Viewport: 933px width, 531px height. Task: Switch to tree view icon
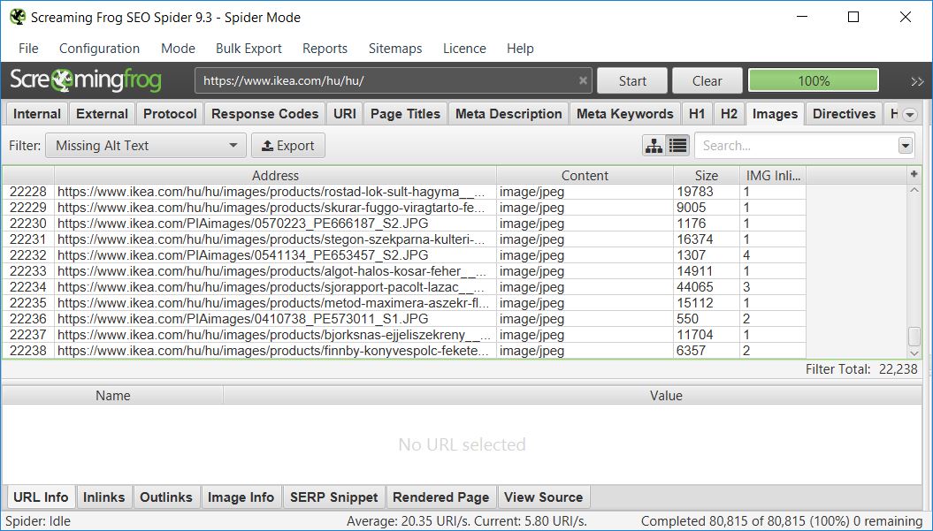654,146
